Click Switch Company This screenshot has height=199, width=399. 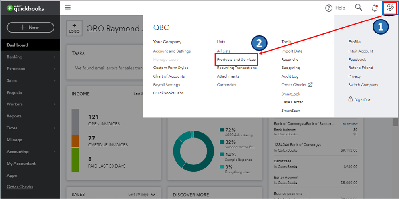(x=363, y=85)
